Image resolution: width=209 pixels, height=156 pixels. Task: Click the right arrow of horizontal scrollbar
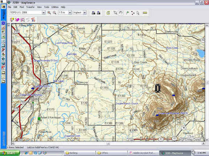point(203,143)
